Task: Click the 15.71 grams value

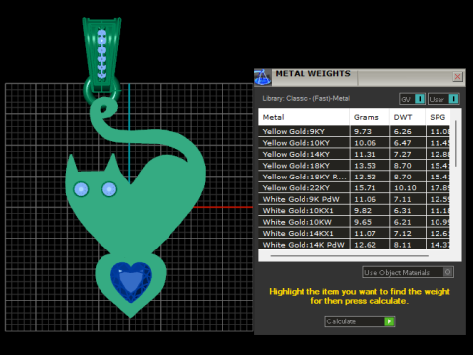Action: pyautogui.click(x=365, y=188)
